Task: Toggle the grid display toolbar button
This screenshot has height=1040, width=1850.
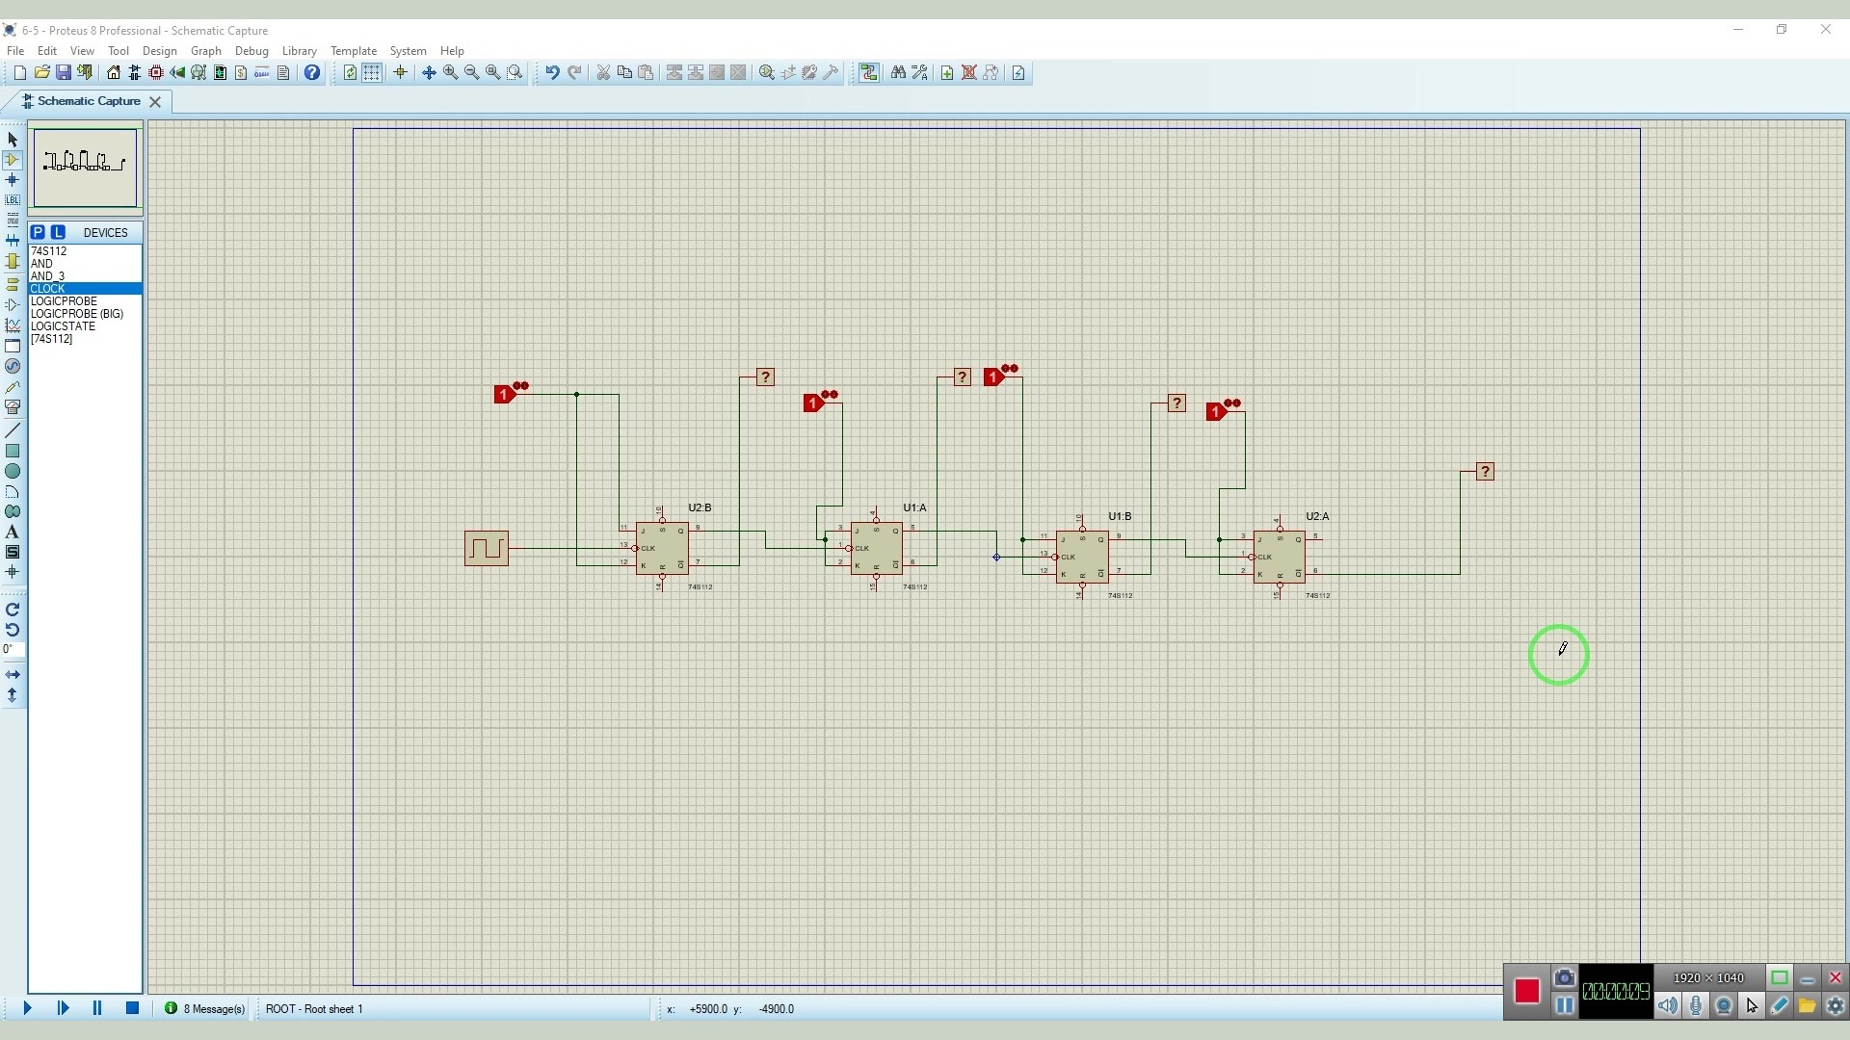Action: pos(371,73)
